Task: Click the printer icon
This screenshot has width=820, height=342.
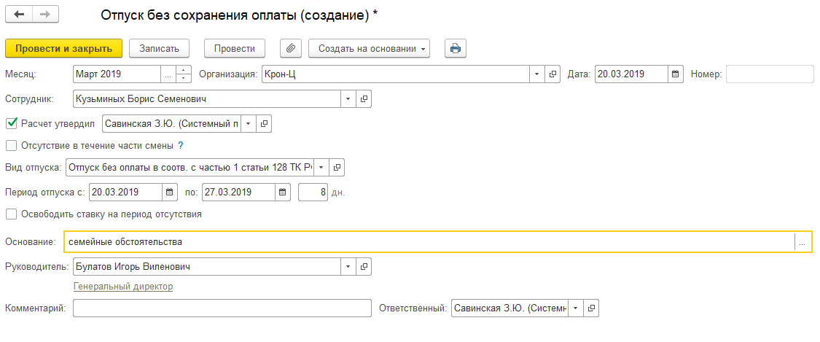Action: pos(456,49)
